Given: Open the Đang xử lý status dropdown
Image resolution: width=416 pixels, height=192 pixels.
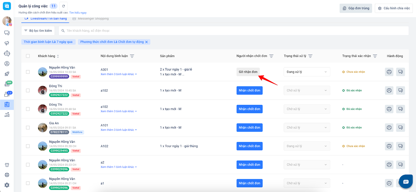Looking at the screenshot, I should 307,72.
